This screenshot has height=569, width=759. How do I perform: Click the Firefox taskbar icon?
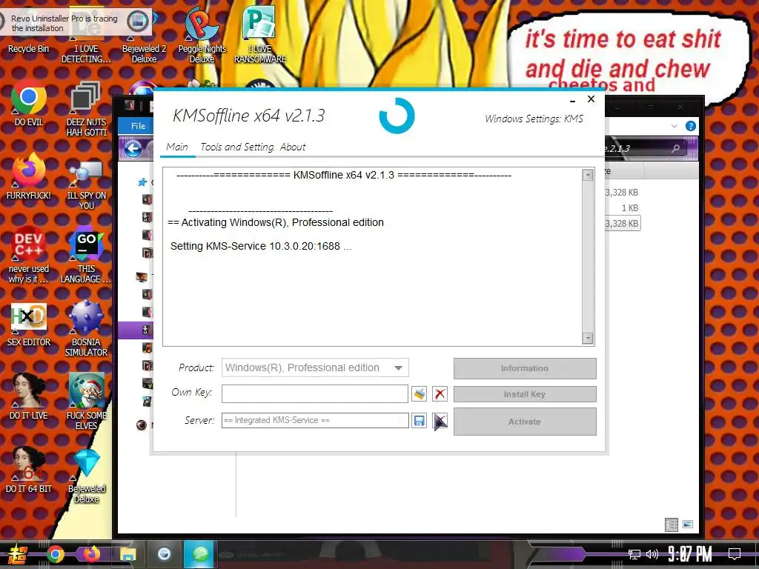91,554
